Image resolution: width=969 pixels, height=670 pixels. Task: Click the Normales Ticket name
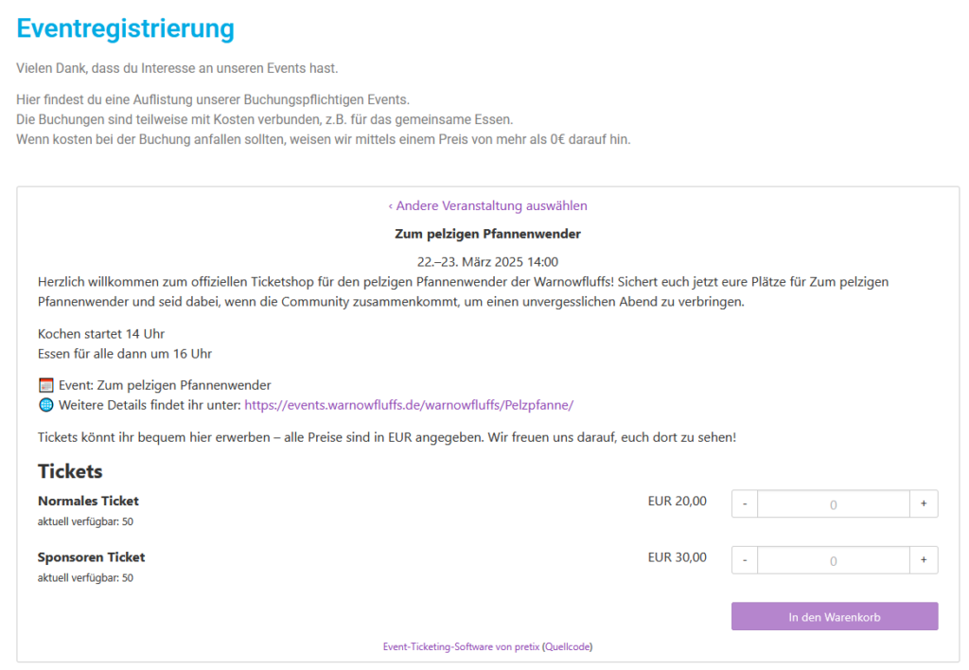(88, 501)
